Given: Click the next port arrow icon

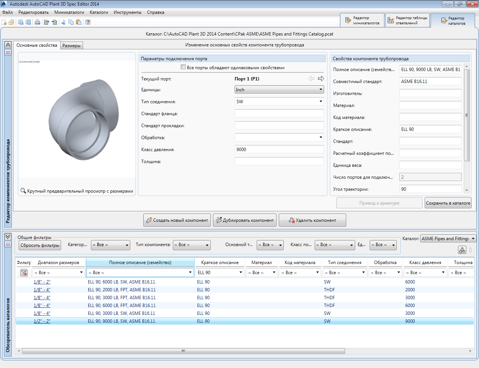Looking at the screenshot, I should (321, 79).
